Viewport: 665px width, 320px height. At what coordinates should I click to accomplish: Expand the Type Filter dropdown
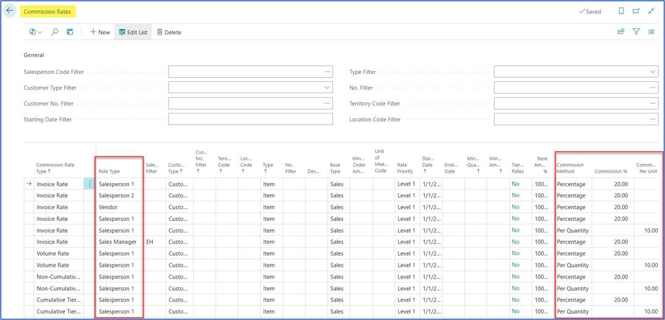point(653,72)
